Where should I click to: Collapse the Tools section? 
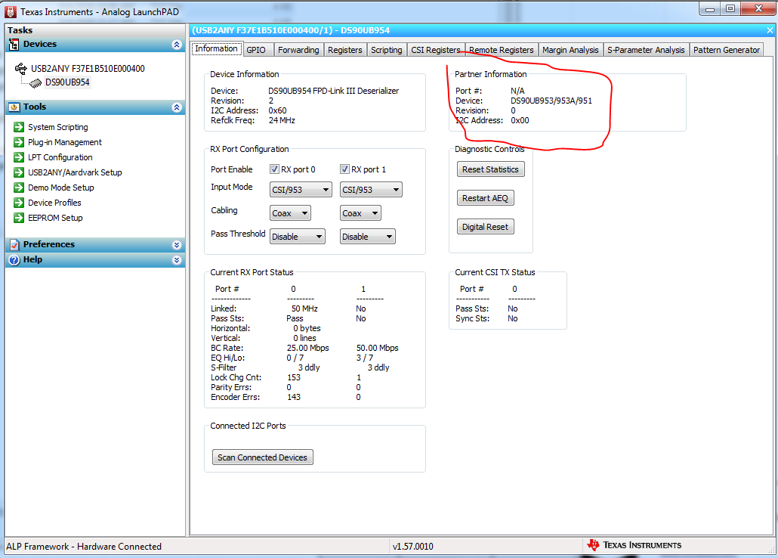pos(177,107)
